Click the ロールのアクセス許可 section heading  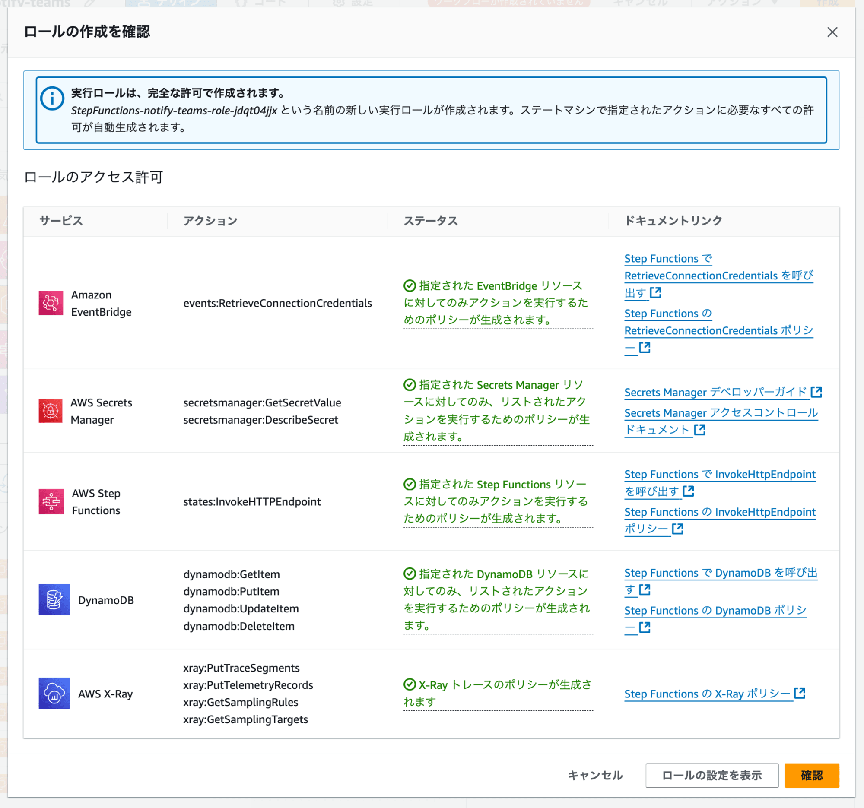(x=93, y=177)
